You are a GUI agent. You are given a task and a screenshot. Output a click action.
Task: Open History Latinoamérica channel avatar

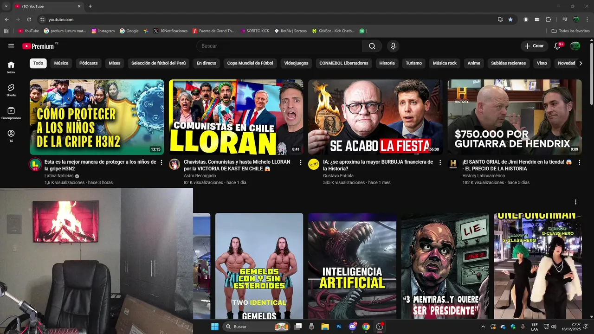coord(453,164)
